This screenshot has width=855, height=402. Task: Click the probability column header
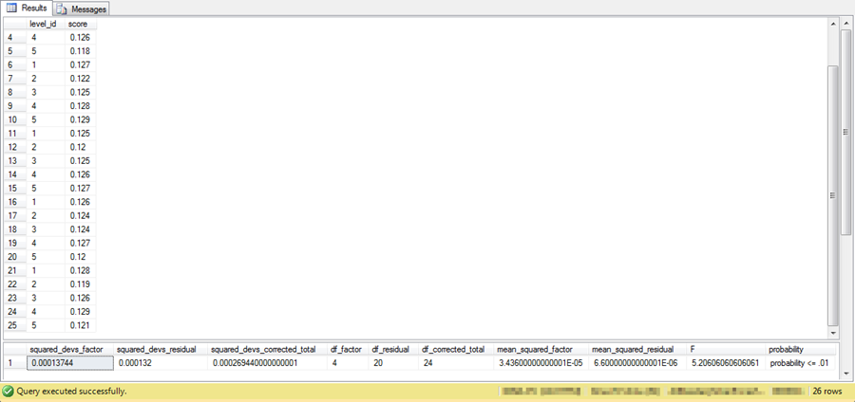800,349
